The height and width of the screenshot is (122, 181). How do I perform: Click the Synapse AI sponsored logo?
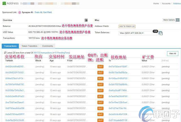20,12
